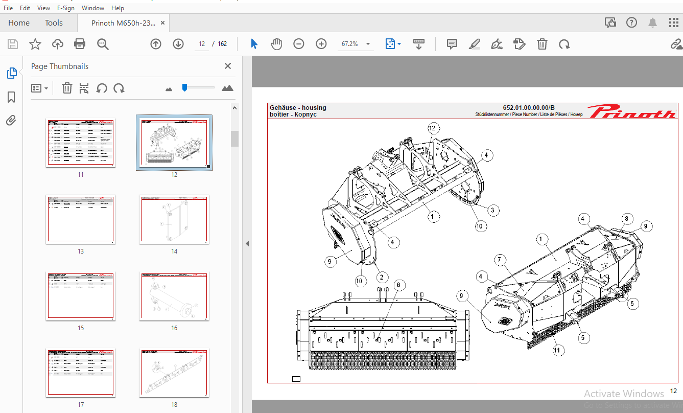Click the scrolling mode keyboard icon
Viewport: 683px width, 413px height.
tap(419, 44)
